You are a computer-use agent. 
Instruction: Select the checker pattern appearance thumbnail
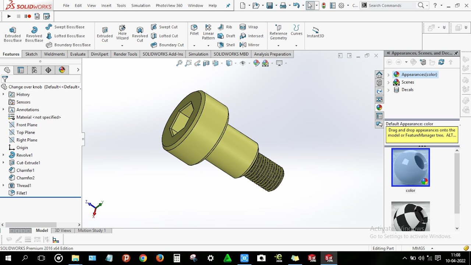pyautogui.click(x=410, y=216)
